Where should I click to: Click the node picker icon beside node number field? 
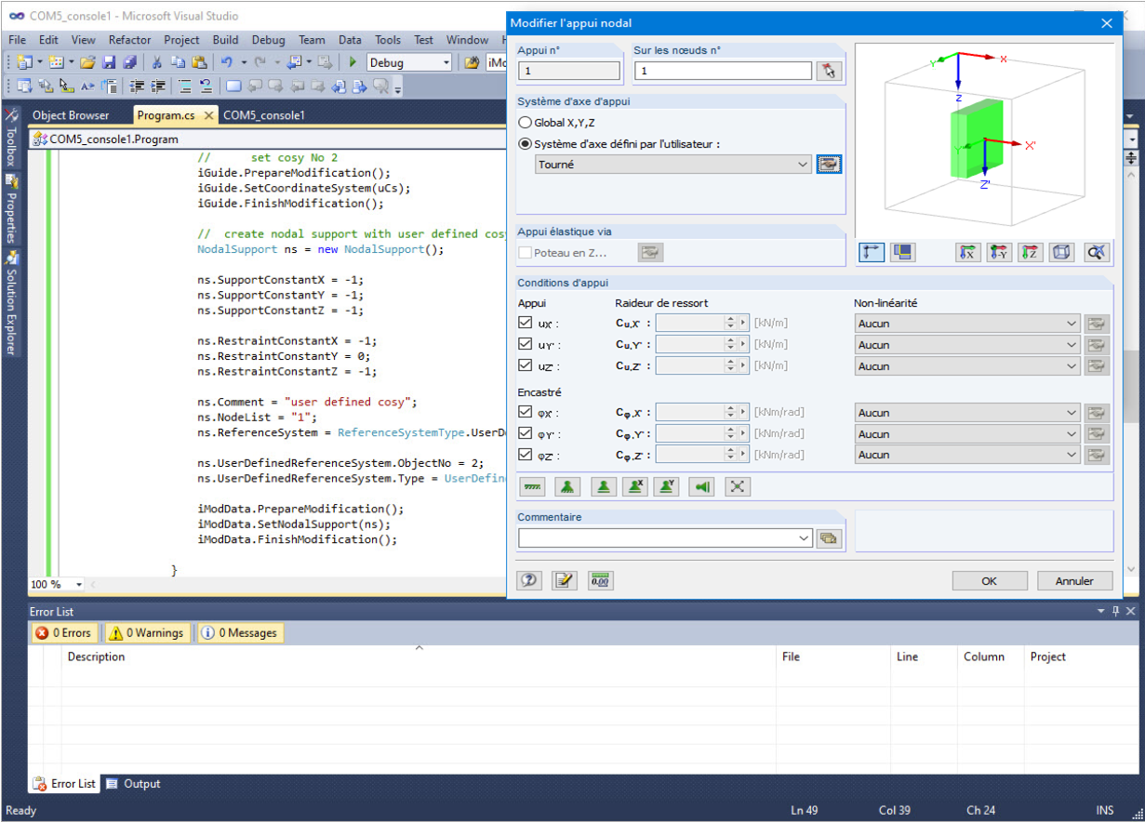828,71
